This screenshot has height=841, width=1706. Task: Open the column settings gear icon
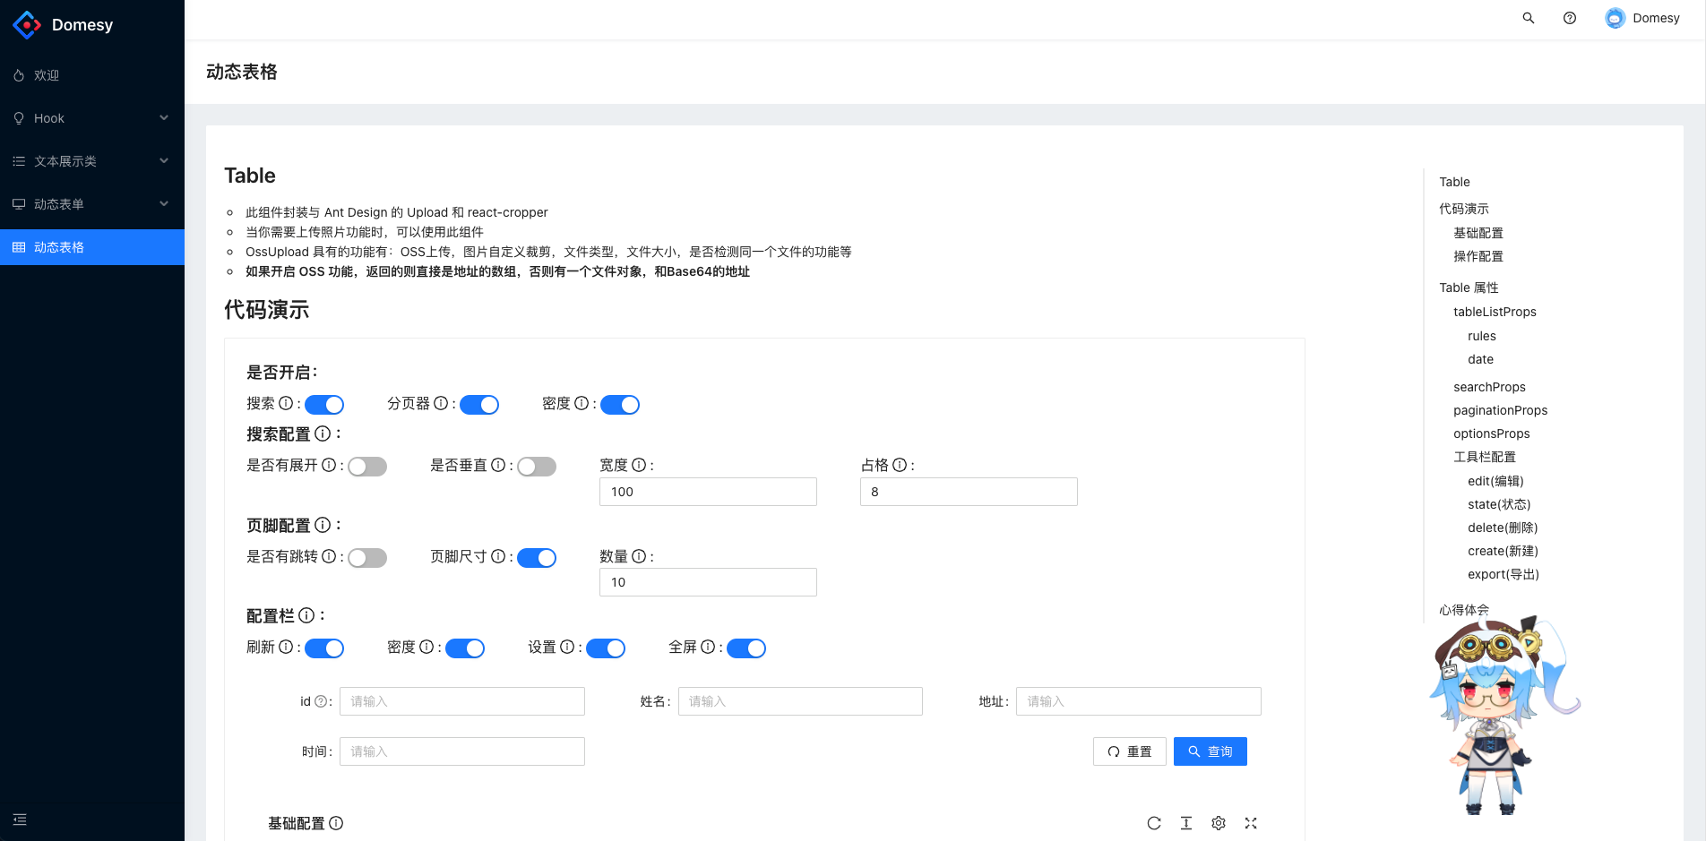click(1219, 823)
